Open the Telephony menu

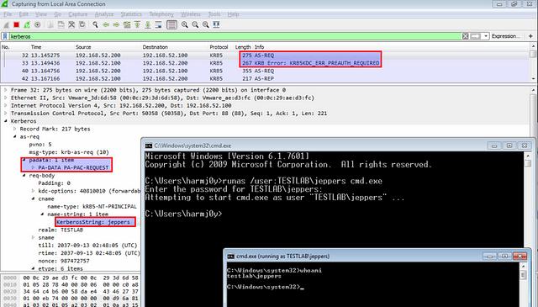point(161,14)
